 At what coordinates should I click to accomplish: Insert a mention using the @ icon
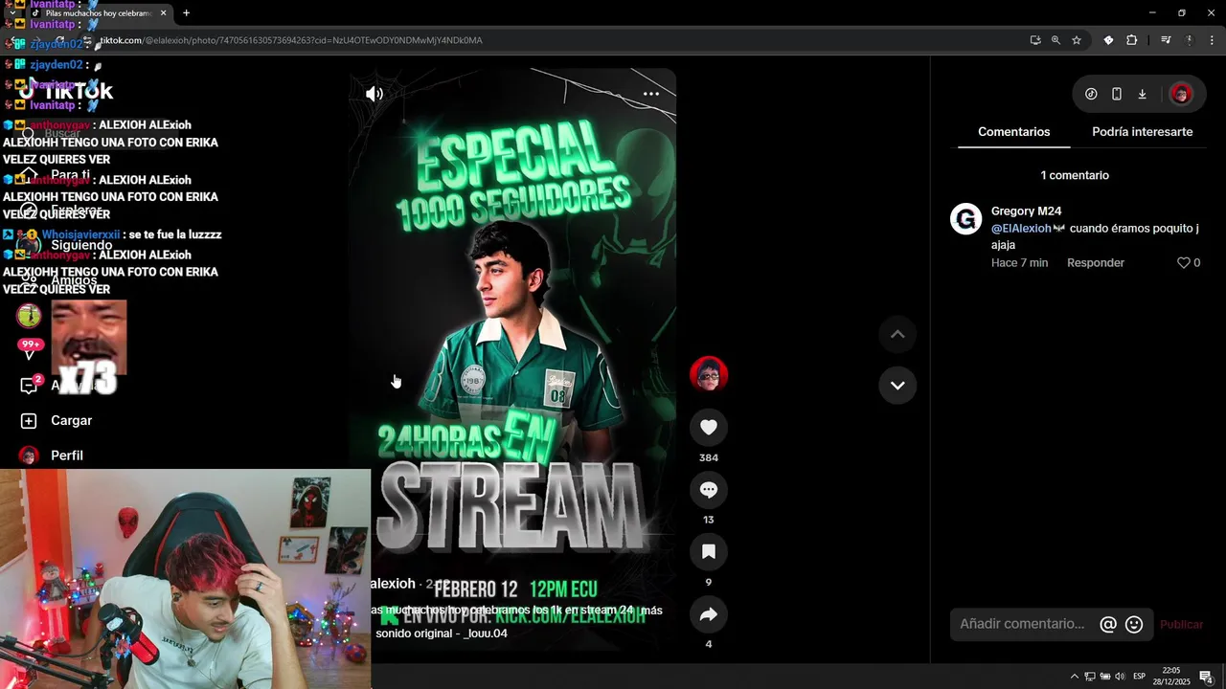[x=1108, y=624]
